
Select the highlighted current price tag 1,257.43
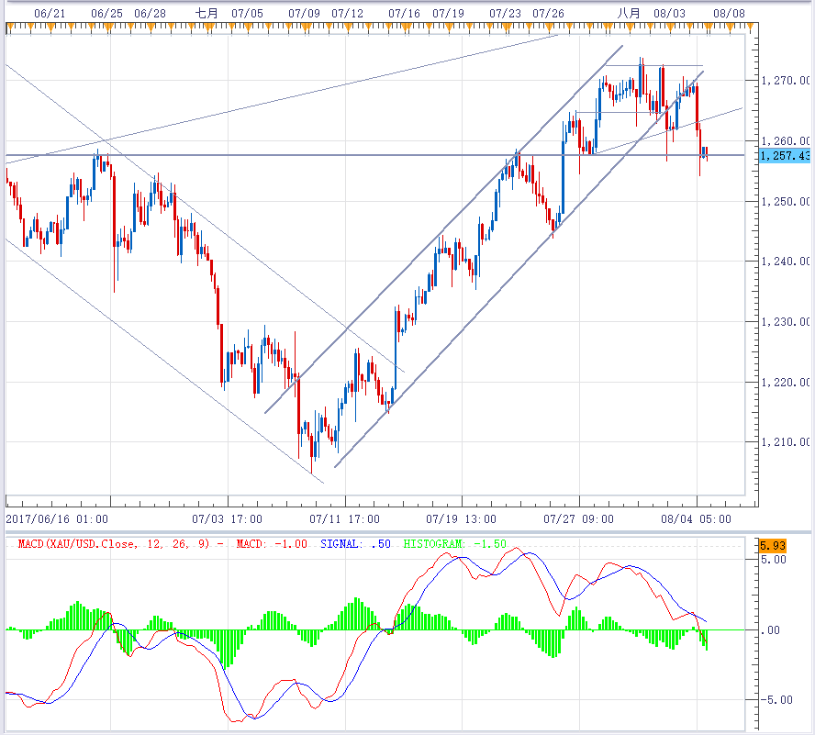(x=786, y=156)
